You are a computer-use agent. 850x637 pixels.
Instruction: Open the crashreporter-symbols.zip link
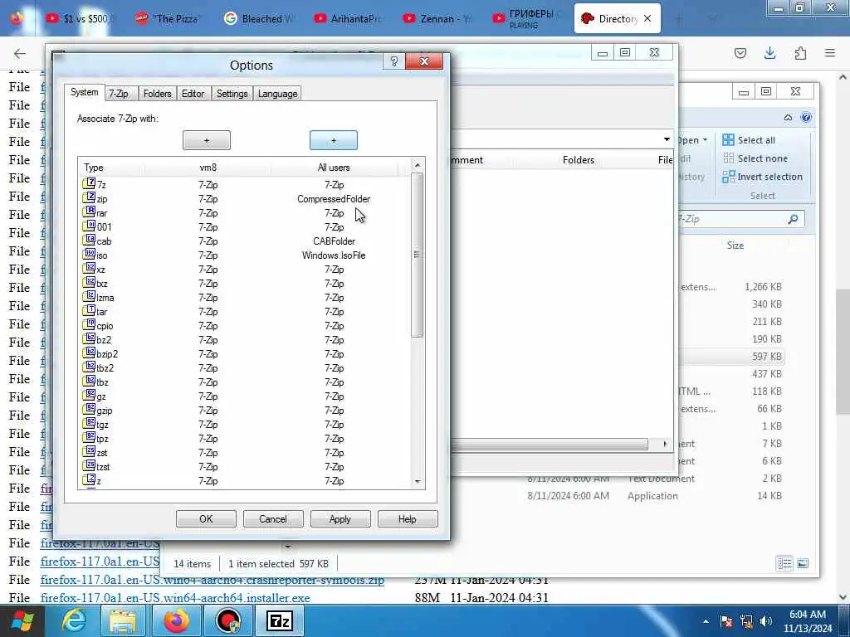click(212, 580)
